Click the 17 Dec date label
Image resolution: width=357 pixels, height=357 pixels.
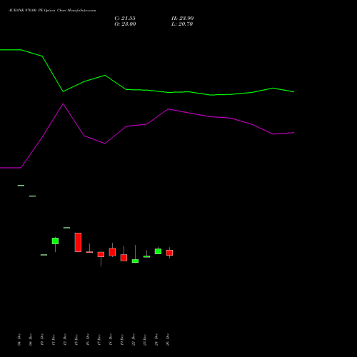(x=99, y=339)
